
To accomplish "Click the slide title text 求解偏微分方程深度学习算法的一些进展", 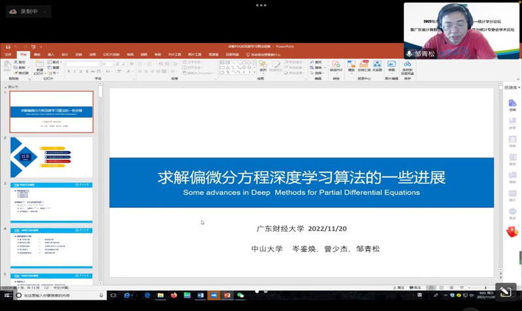I will [301, 177].
